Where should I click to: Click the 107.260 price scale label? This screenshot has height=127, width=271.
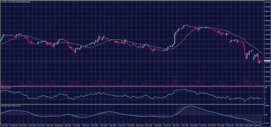[x=267, y=2]
